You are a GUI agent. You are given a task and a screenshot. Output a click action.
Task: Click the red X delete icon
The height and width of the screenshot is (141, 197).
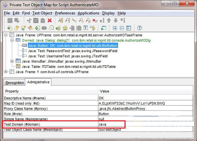[50, 20]
